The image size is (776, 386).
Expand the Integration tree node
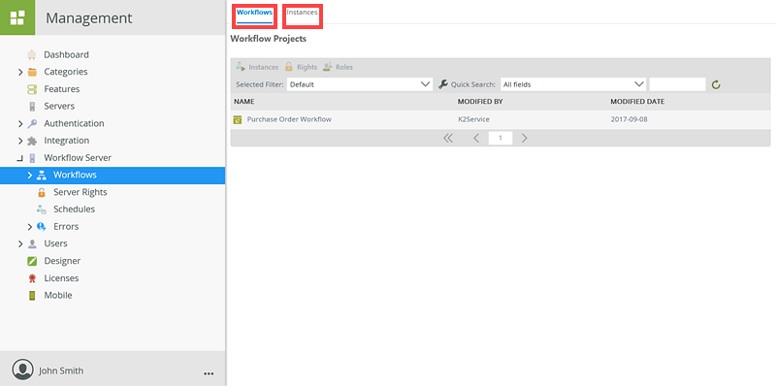tap(20, 141)
